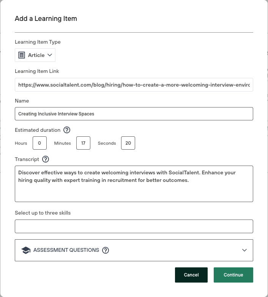Click the Hours input box
This screenshot has width=268, height=297.
tap(39, 143)
